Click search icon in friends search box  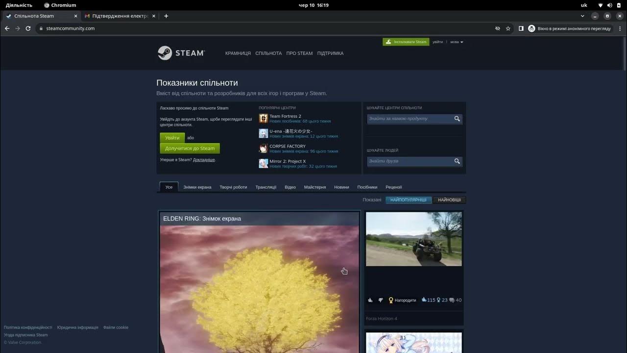coord(457,161)
